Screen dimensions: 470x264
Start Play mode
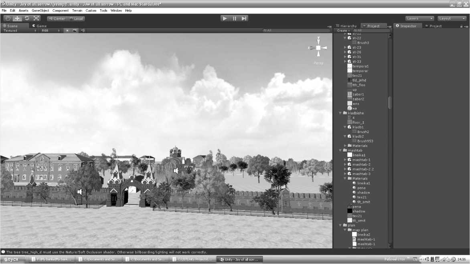pos(225,18)
